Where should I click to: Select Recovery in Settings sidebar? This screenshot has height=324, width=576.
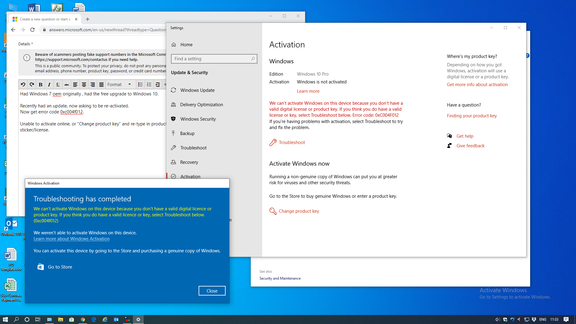tap(189, 162)
